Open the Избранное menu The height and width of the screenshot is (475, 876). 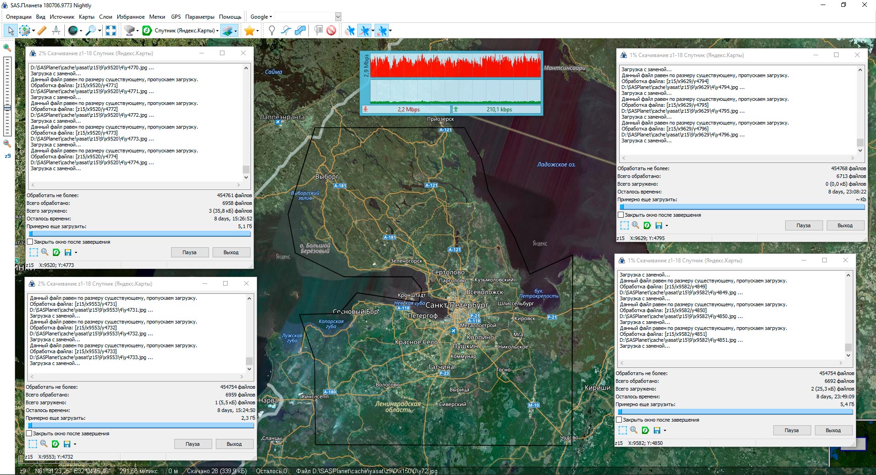pyautogui.click(x=130, y=17)
